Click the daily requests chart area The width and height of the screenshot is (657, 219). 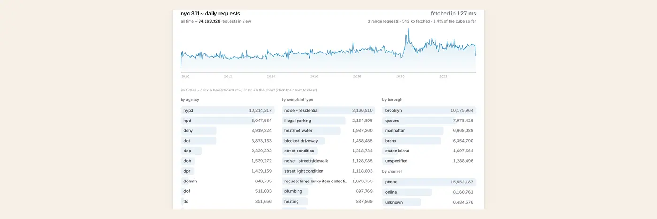328,50
